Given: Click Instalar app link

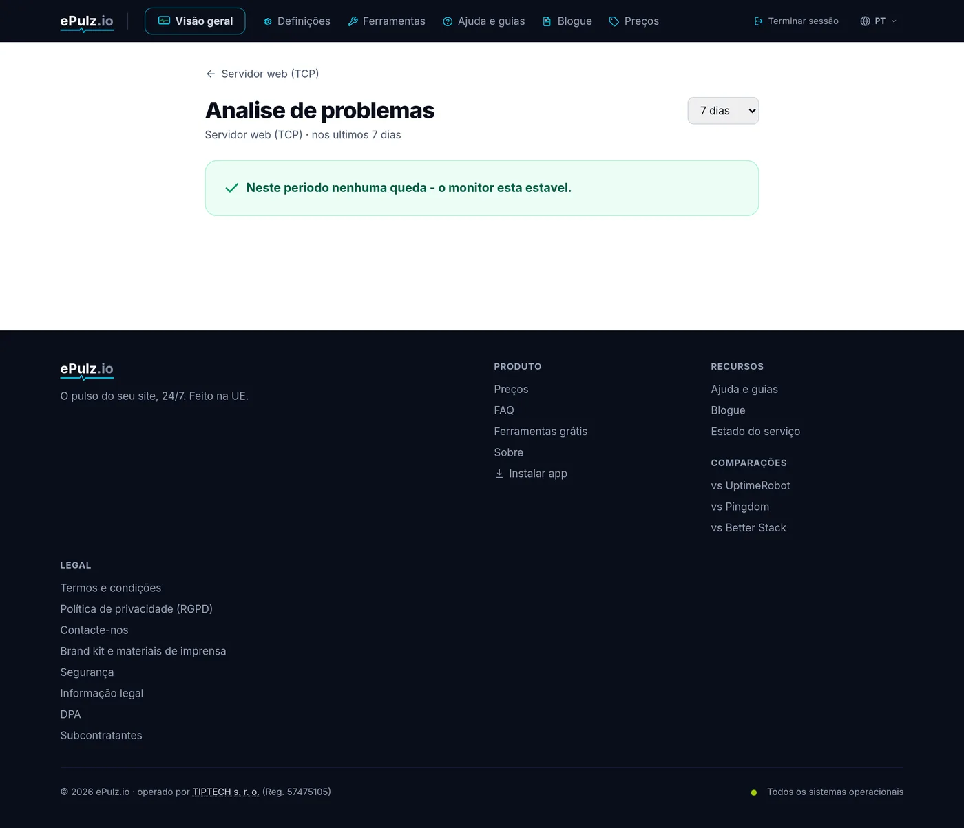Looking at the screenshot, I should pyautogui.click(x=531, y=474).
